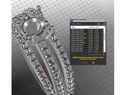Select the Rose Gold:18KR row

point(87,51)
